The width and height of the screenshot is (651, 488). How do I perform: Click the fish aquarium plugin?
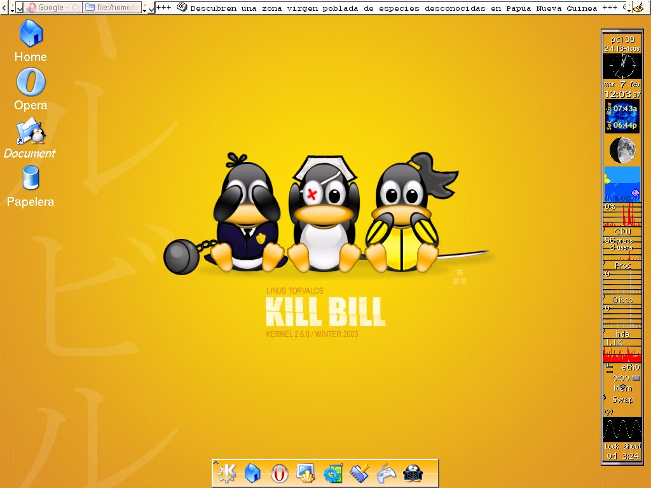622,184
